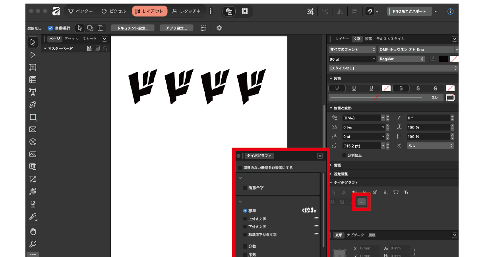
Task: Switch to the ピクセル studio
Action: click(x=114, y=11)
